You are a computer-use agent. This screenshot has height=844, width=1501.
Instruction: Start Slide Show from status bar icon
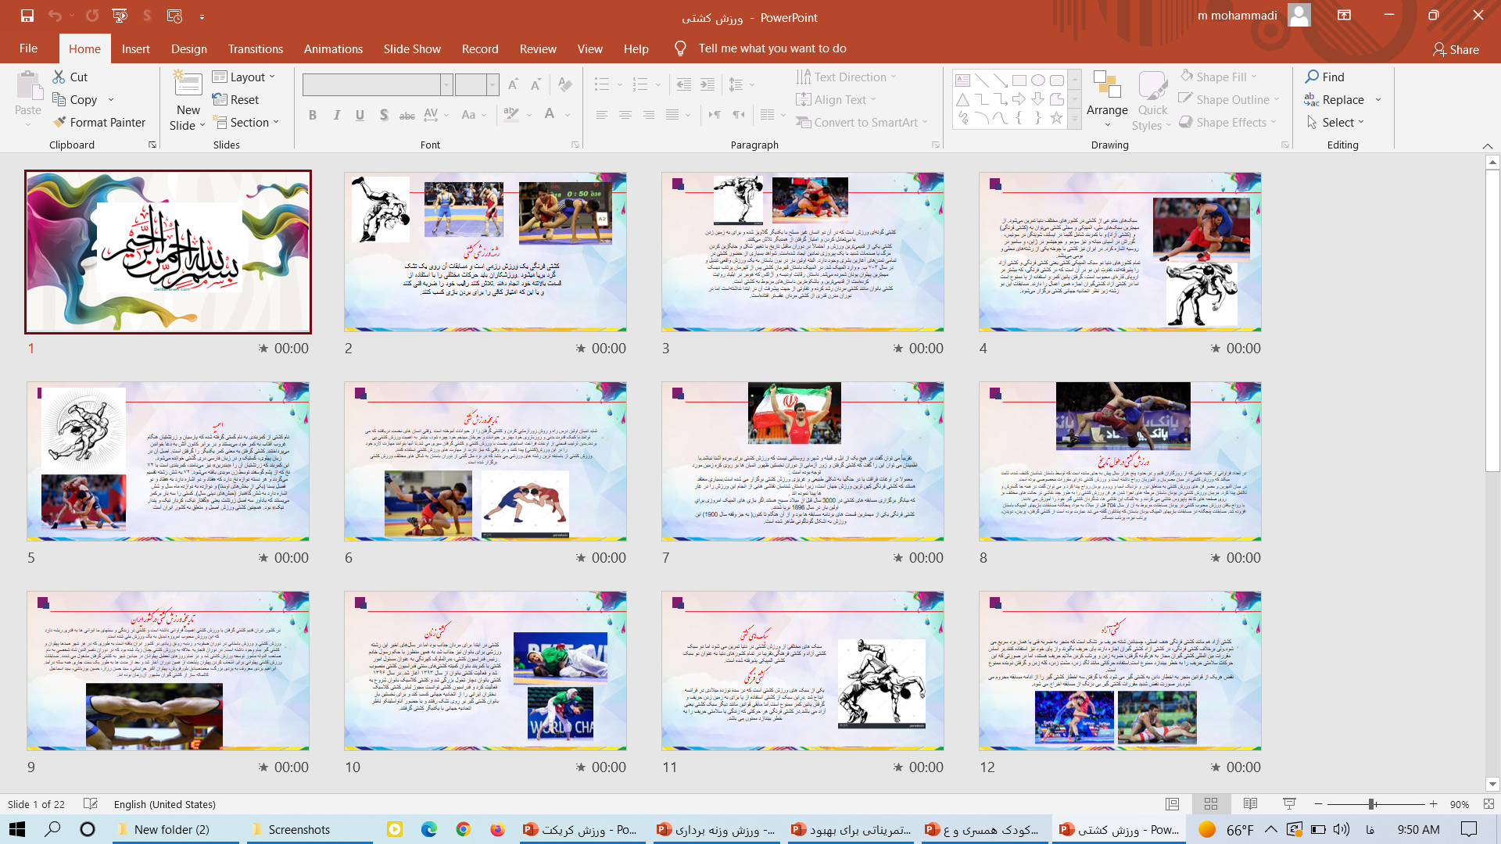(x=1289, y=804)
